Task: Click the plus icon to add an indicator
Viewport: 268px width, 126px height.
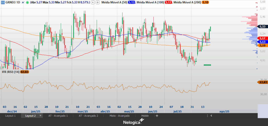Action: (x=98, y=3)
